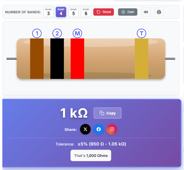Click the red multiplier band on resistor
Viewport: 184px width, 170px height.
pos(77,59)
